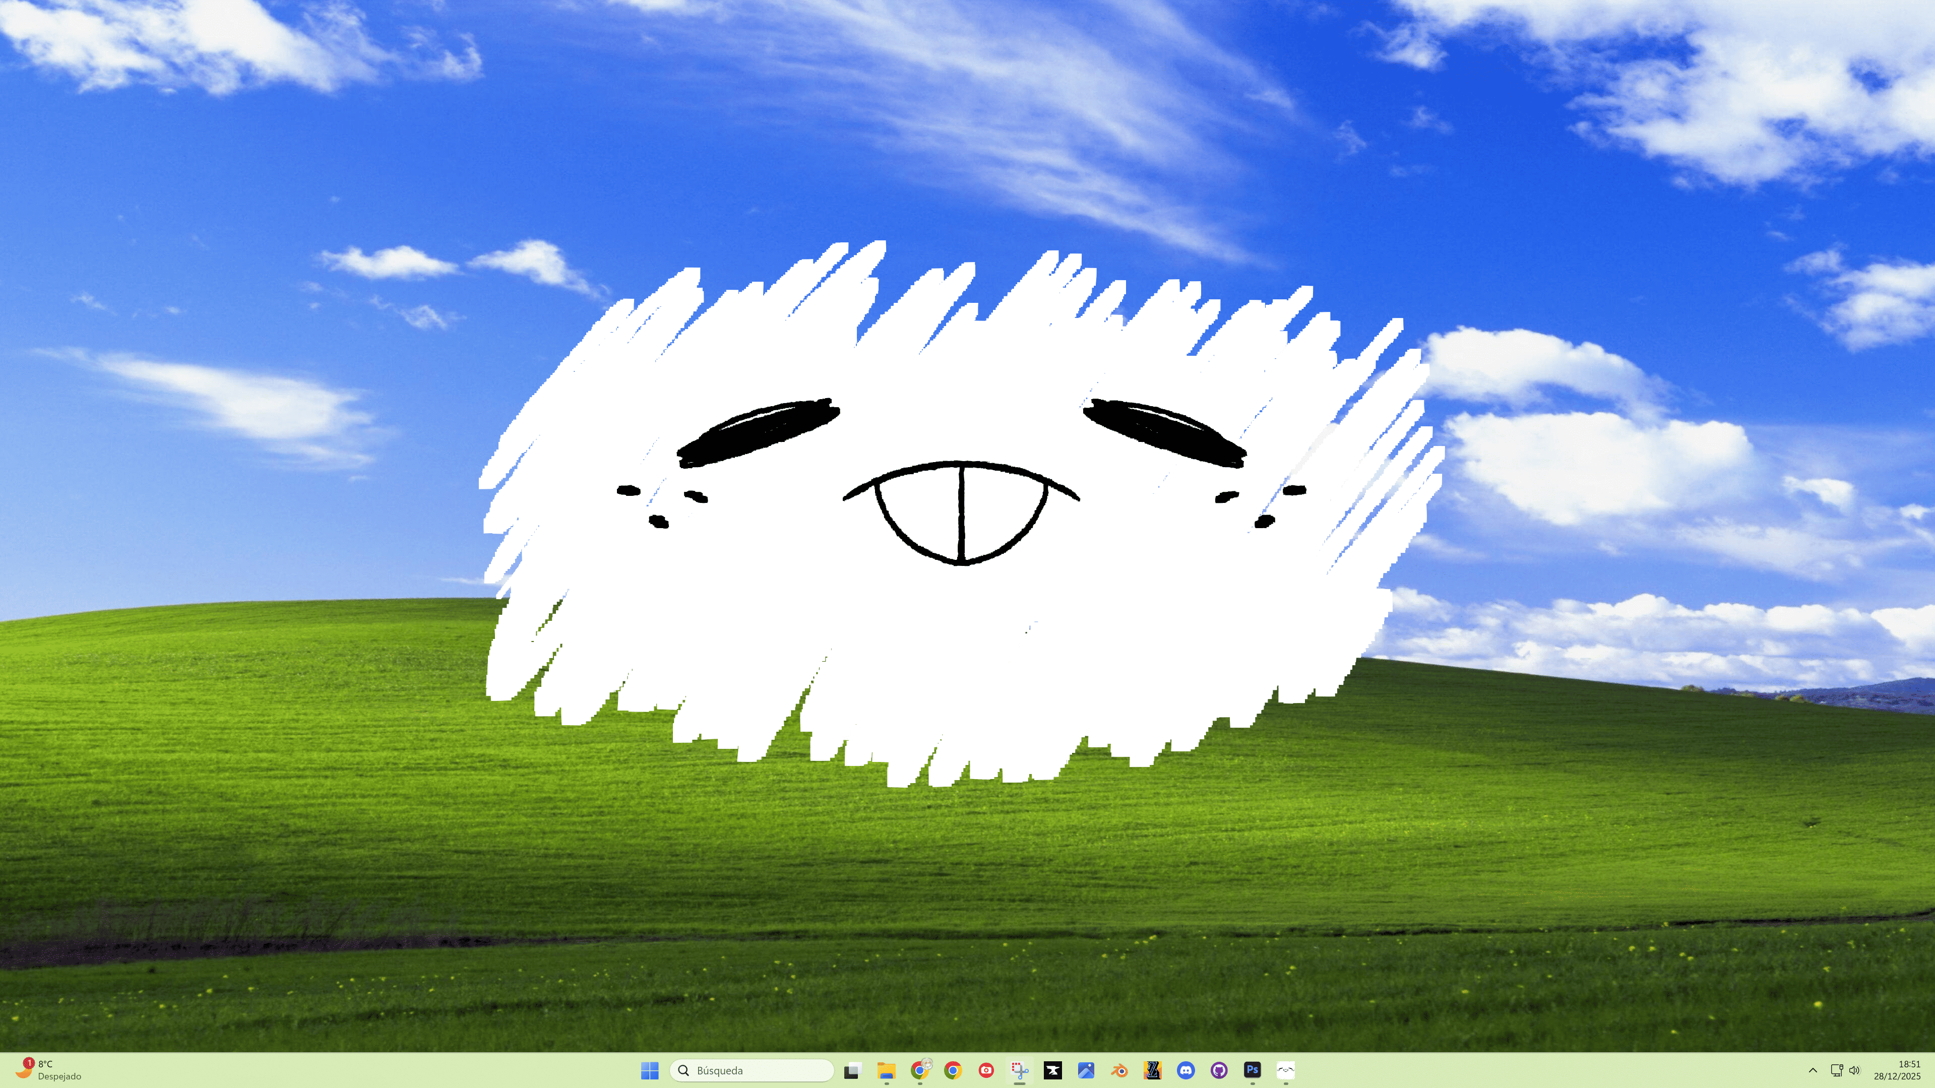The height and width of the screenshot is (1088, 1935).
Task: Click the Búsqueda search box
Action: pos(751,1070)
